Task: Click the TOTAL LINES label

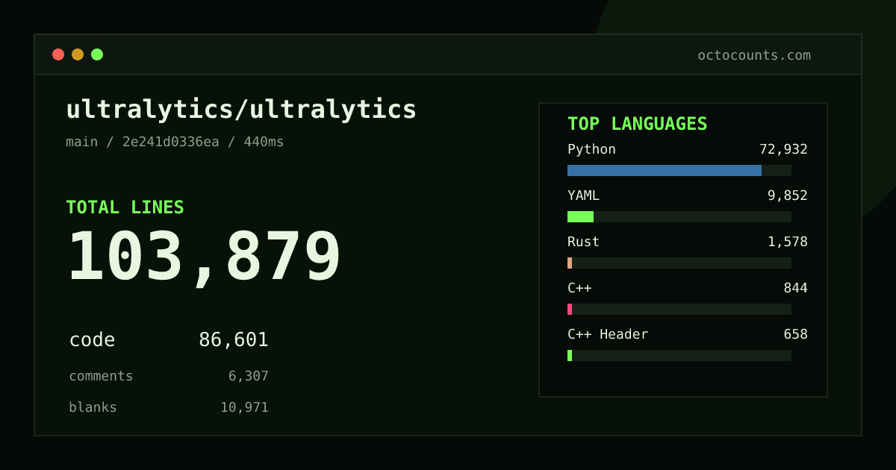Action: point(125,207)
